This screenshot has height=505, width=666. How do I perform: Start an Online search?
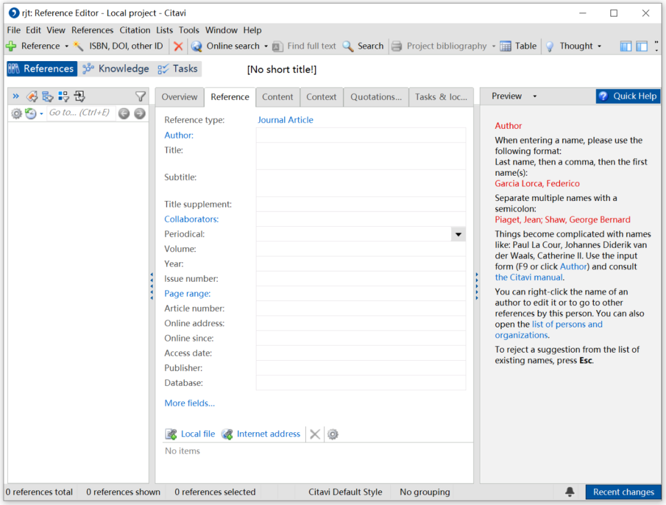coord(225,46)
